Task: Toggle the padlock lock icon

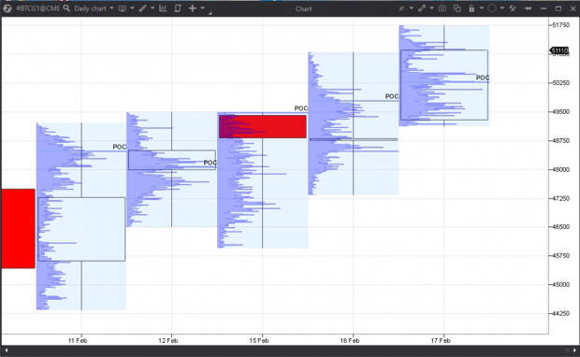Action: click(x=471, y=8)
